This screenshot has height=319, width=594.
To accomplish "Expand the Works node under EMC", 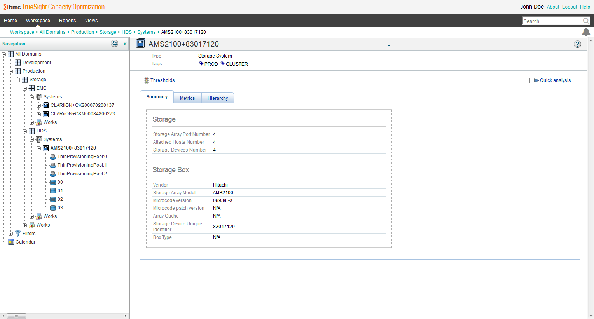I will pyautogui.click(x=32, y=123).
